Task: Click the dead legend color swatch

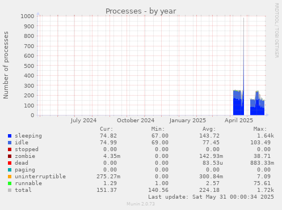Action: click(10, 163)
